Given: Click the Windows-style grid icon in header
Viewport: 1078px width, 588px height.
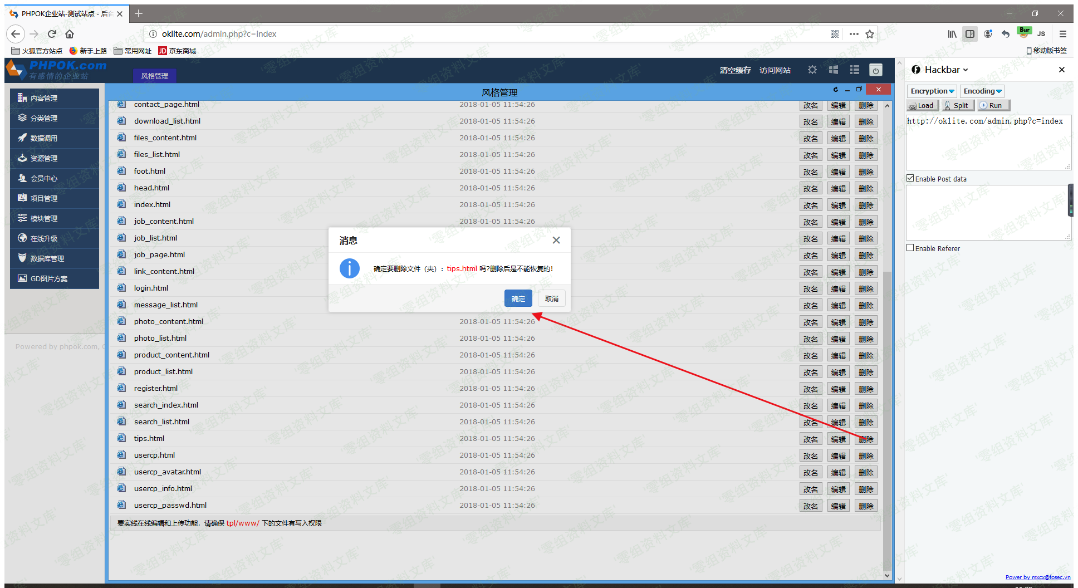Looking at the screenshot, I should pyautogui.click(x=834, y=70).
